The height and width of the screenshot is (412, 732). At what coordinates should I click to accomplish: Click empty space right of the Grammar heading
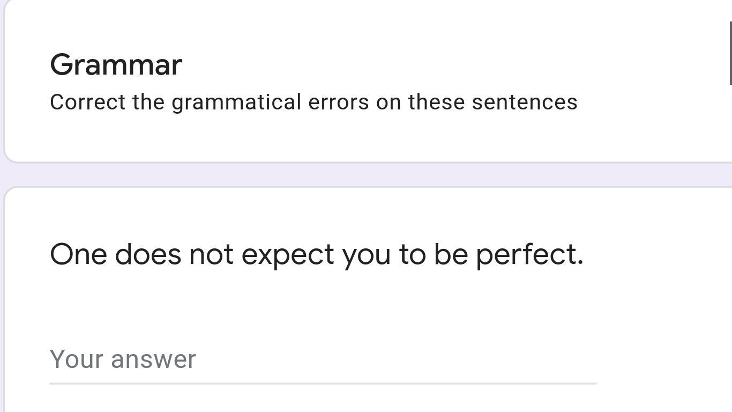click(429, 65)
